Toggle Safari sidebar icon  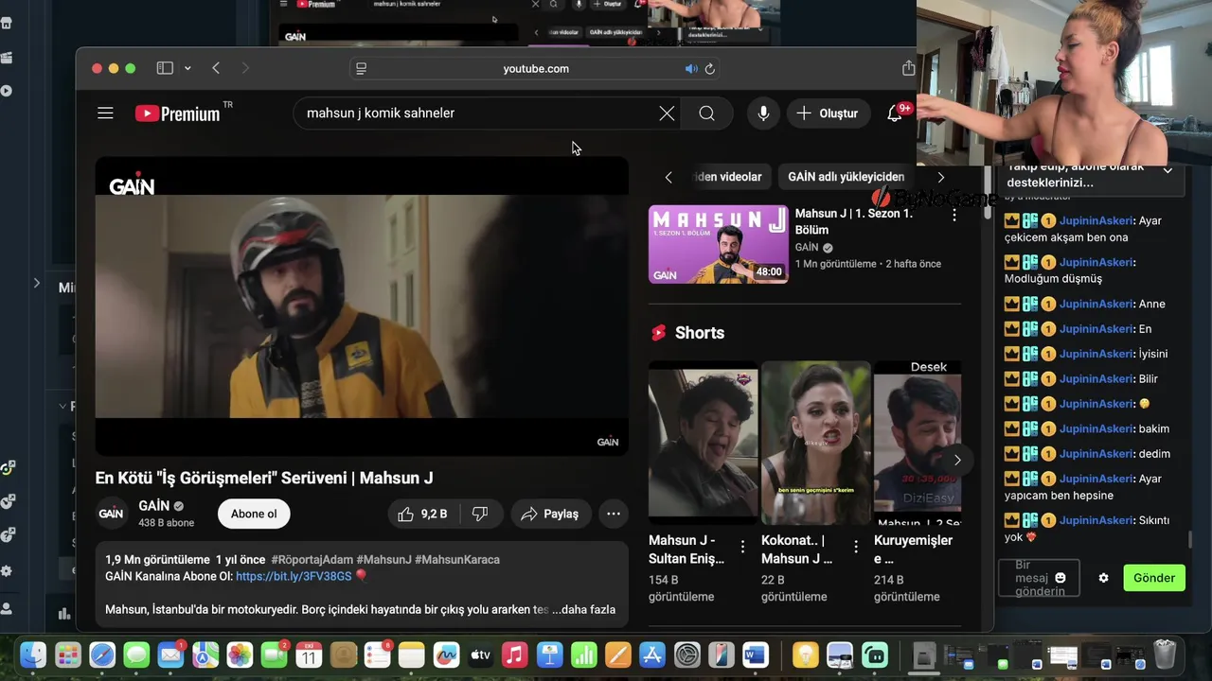click(165, 68)
